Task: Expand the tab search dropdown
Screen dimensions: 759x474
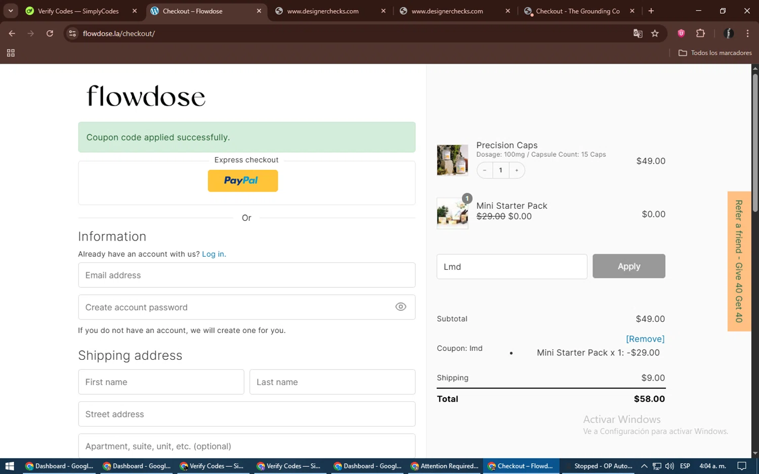Action: pyautogui.click(x=11, y=11)
